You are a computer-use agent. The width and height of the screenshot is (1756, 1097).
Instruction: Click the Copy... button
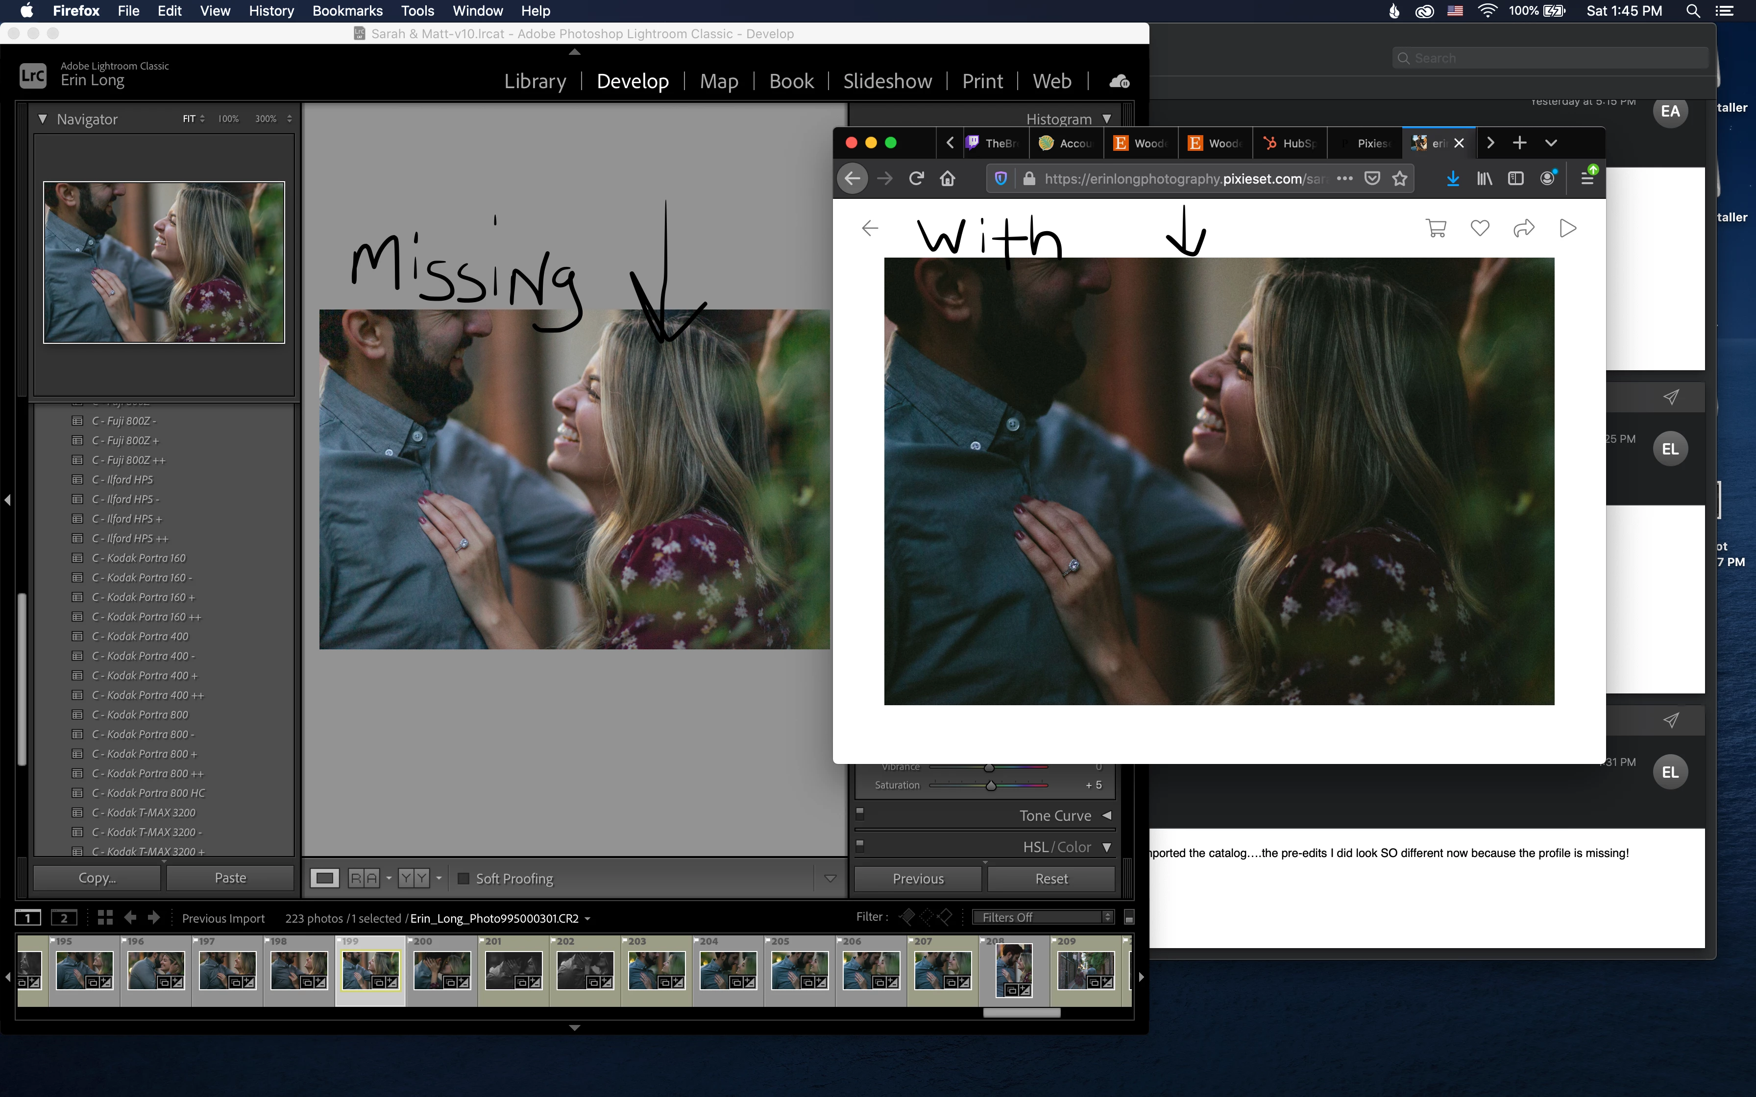[97, 878]
